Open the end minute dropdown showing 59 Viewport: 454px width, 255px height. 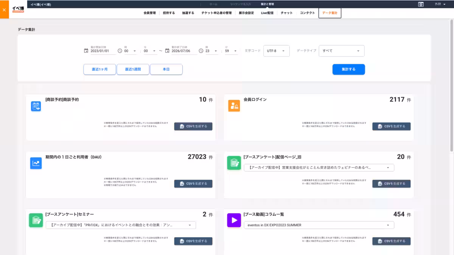[x=232, y=51]
